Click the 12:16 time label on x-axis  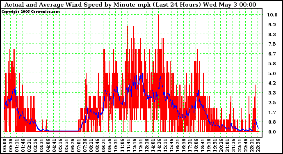click(x=135, y=145)
